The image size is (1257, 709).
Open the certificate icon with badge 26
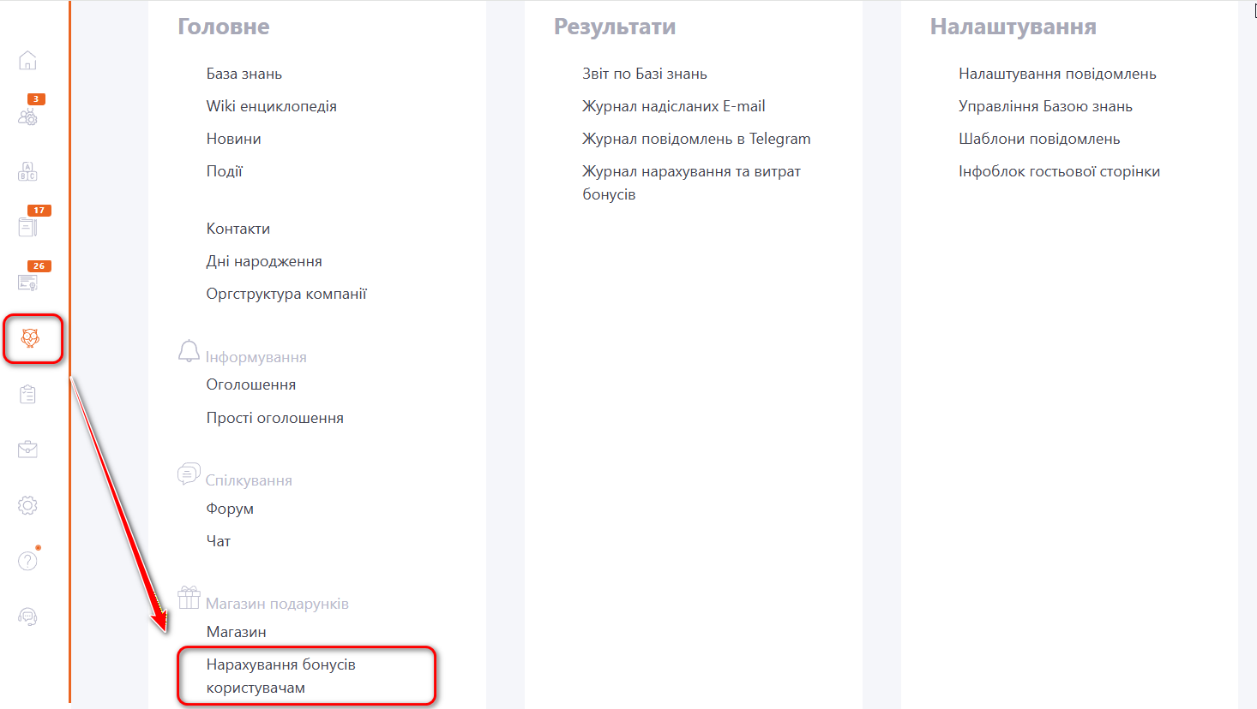pos(27,283)
